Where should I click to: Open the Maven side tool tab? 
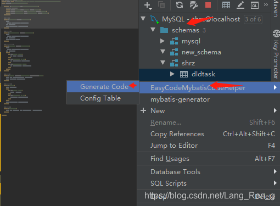[x=276, y=8]
